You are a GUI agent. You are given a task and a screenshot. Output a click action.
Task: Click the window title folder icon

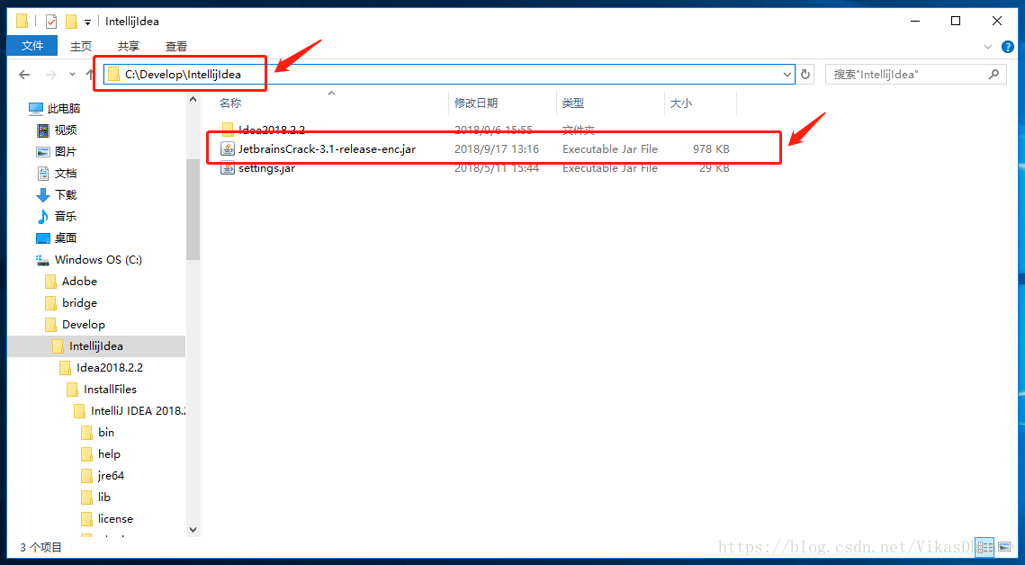(x=22, y=22)
